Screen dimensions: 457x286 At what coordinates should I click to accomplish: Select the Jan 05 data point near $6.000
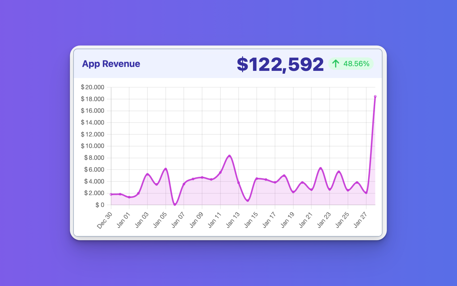click(166, 169)
